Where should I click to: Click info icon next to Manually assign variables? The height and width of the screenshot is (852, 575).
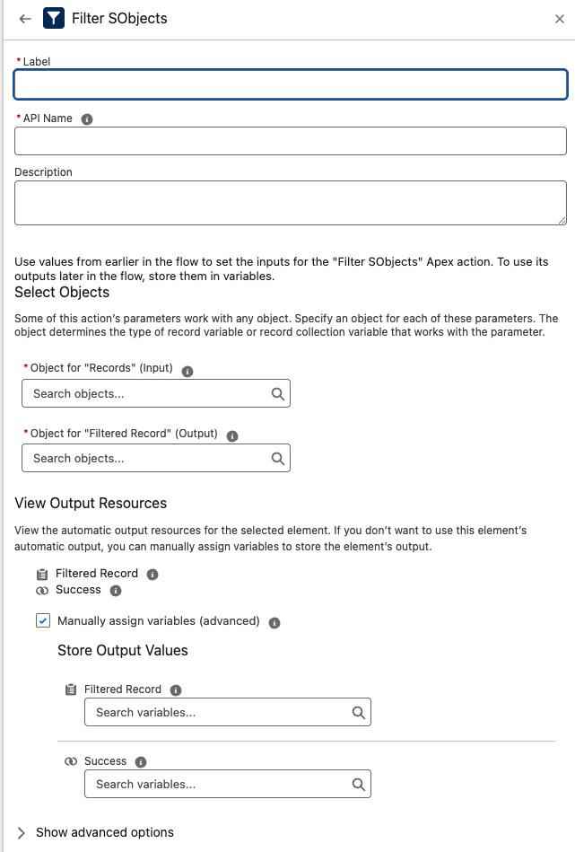point(274,622)
